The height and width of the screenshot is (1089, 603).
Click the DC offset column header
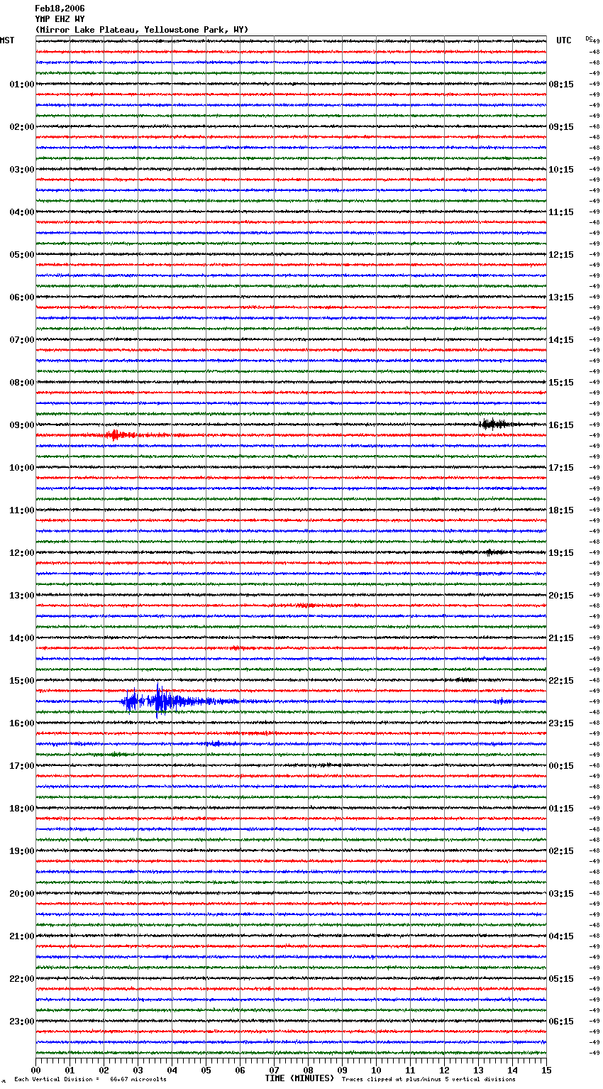click(x=589, y=38)
